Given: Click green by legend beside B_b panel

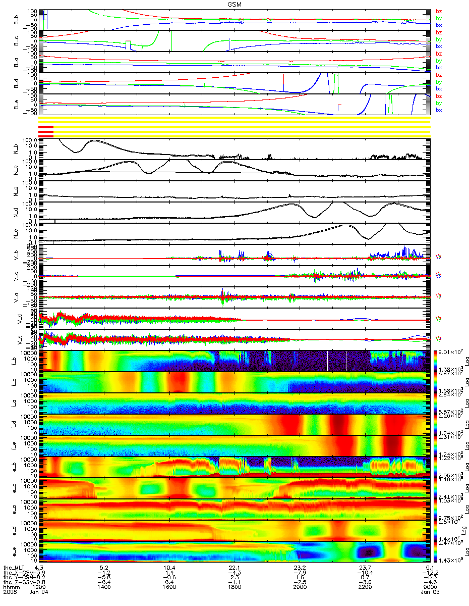Looking at the screenshot, I should (x=439, y=18).
